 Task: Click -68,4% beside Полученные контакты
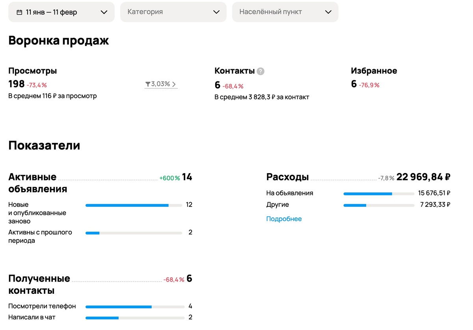point(174,280)
